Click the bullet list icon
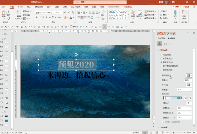 (79, 12)
